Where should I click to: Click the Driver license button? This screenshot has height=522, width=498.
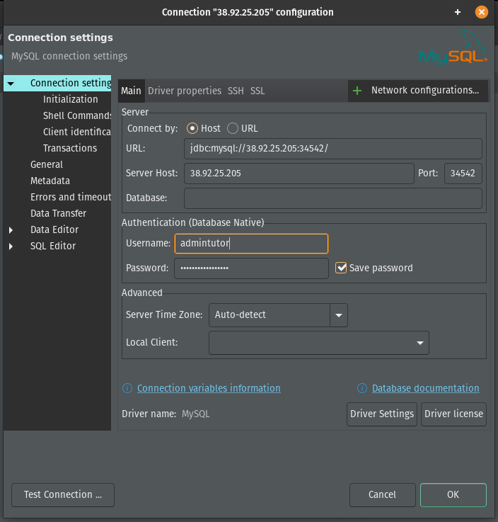tap(453, 414)
